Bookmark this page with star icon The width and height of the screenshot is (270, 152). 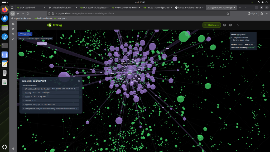coord(228,13)
